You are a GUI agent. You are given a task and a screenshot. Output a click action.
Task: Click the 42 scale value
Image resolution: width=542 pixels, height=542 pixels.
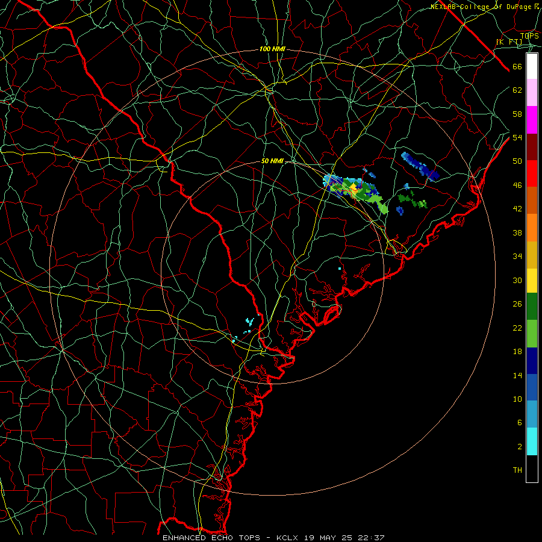(517, 209)
